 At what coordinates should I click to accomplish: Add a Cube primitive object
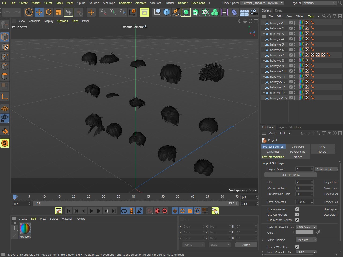click(x=166, y=12)
